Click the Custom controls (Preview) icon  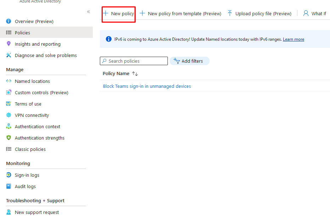click(8, 92)
